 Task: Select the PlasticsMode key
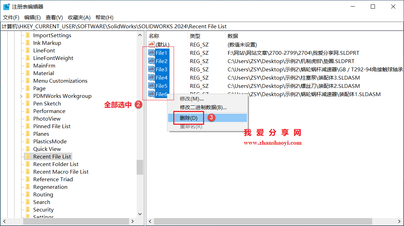coord(50,141)
